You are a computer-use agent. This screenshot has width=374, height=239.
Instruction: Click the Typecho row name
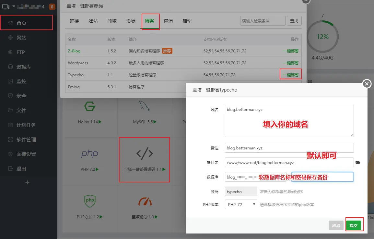[x=76, y=75]
